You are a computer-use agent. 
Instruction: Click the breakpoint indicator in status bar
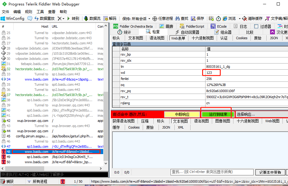63,181
